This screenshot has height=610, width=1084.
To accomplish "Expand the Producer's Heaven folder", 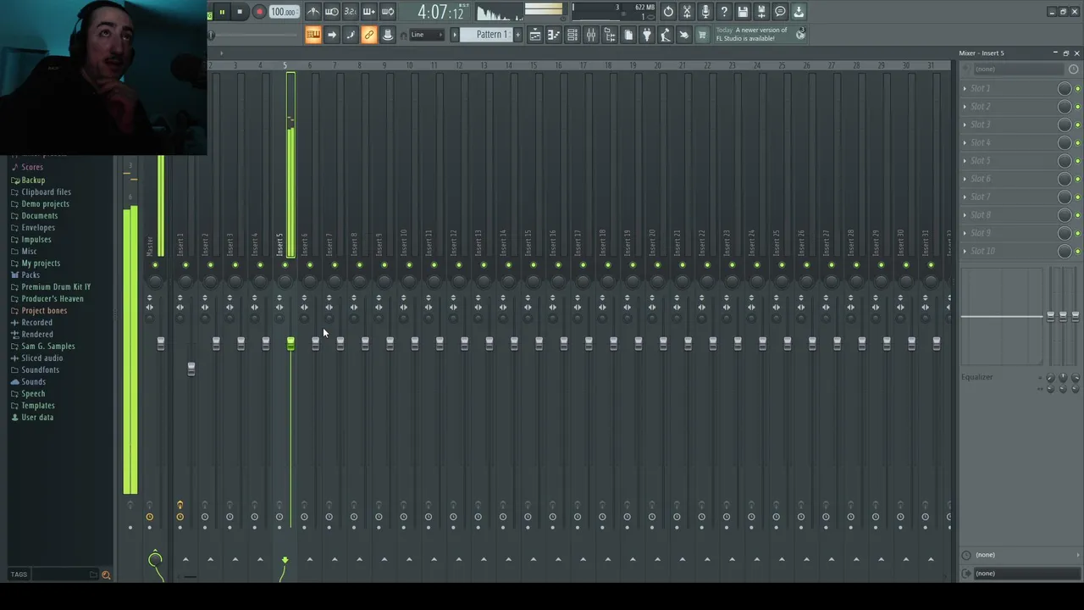I will tap(52, 299).
